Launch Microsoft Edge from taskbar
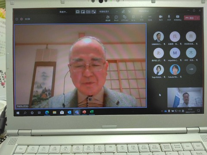This screenshot has width=207, height=155. [47, 112]
